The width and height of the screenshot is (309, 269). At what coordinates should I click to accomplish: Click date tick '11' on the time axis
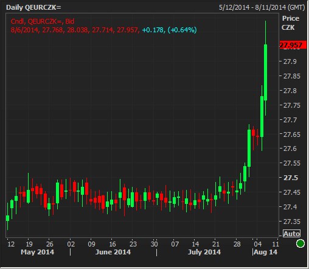(x=276, y=244)
